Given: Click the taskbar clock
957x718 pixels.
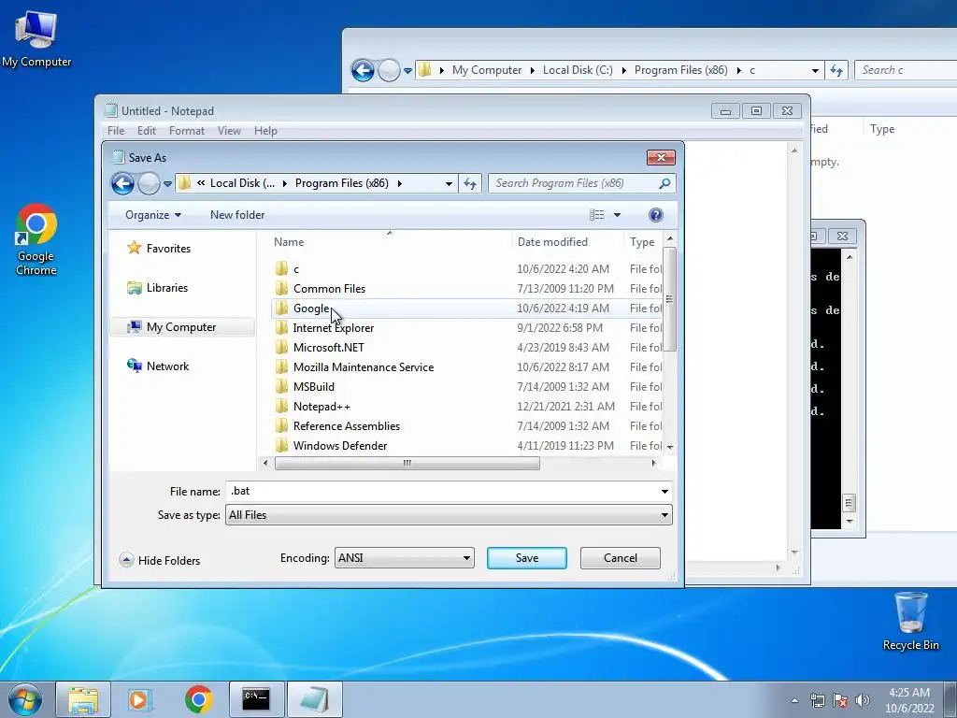Looking at the screenshot, I should [x=909, y=700].
